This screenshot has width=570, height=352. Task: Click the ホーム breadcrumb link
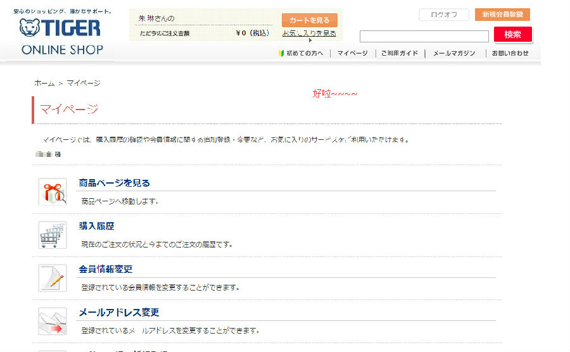(44, 83)
